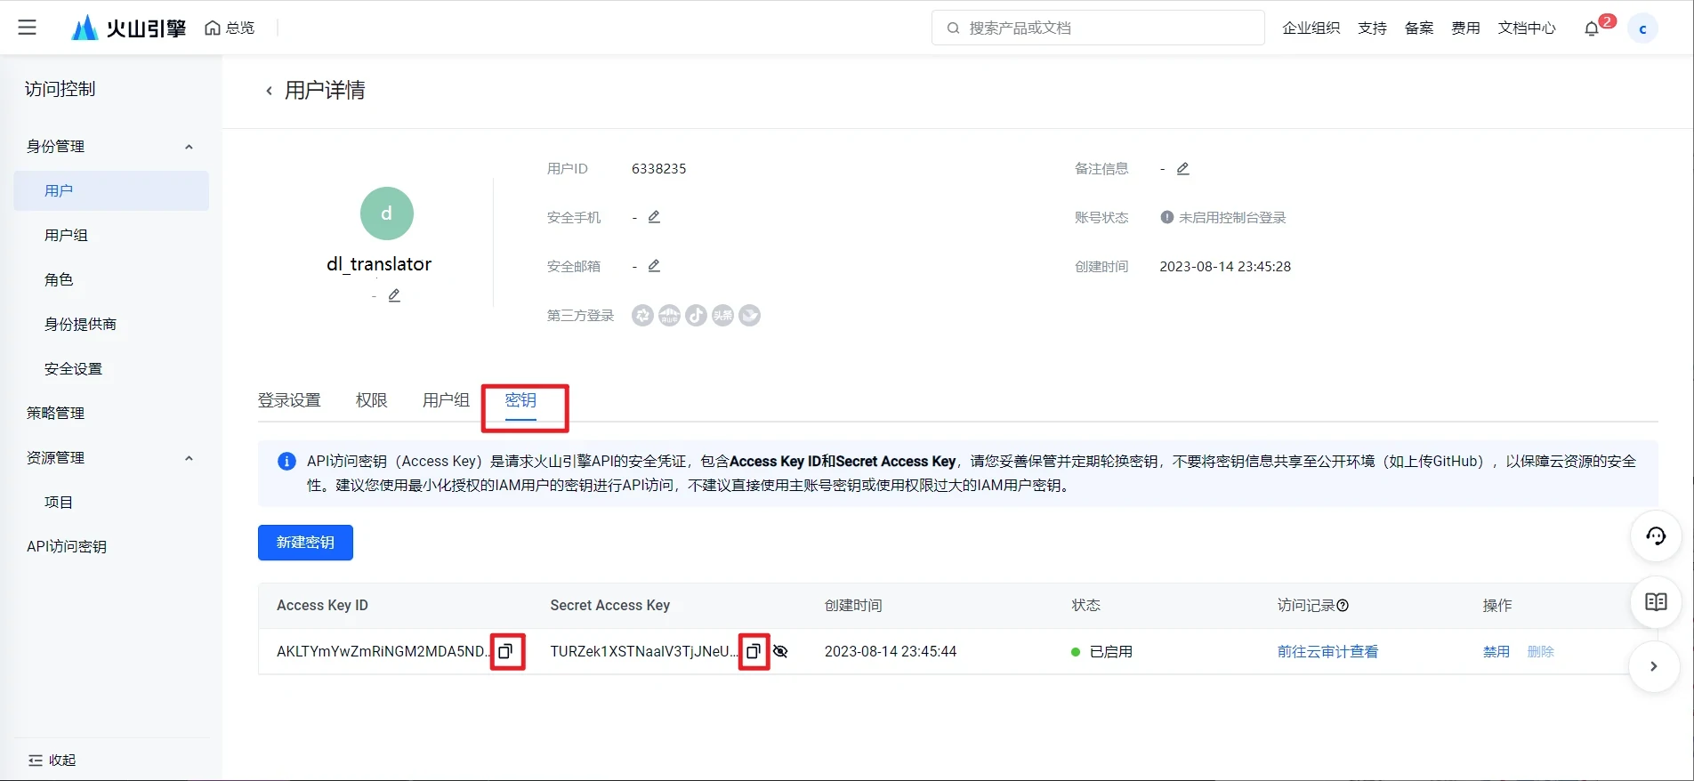Click the AKLTYmYwZmRiNGM2MDA5ND access key text
1694x781 pixels.
[383, 651]
